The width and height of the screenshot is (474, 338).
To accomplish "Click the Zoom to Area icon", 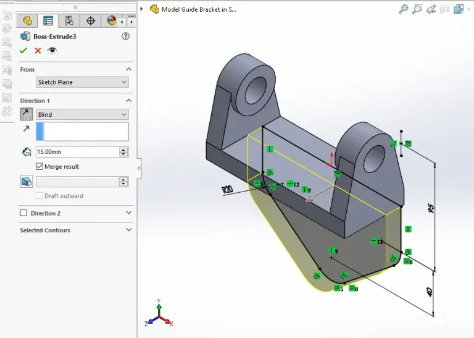I will click(x=417, y=9).
